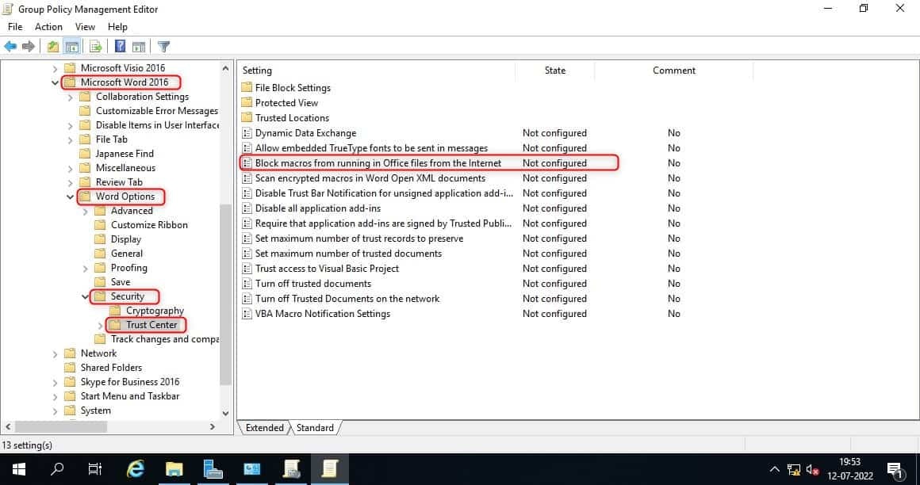Expand the Review Tab node
The image size is (920, 485).
(x=71, y=183)
